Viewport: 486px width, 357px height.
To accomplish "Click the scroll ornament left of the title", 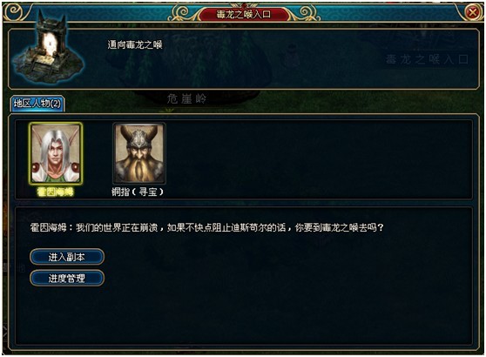I will tap(183, 13).
